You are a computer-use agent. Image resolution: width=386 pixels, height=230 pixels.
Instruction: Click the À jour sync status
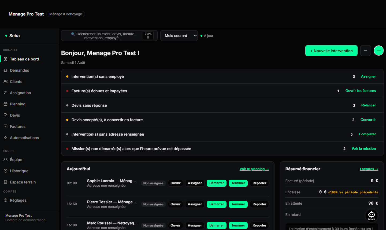pyautogui.click(x=207, y=36)
